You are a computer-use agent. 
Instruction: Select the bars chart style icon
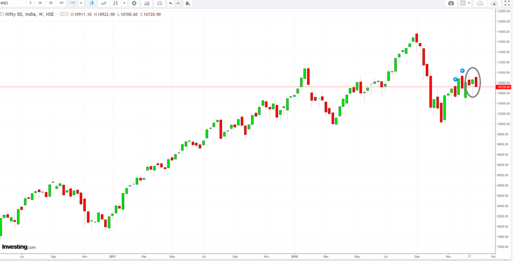116,3
